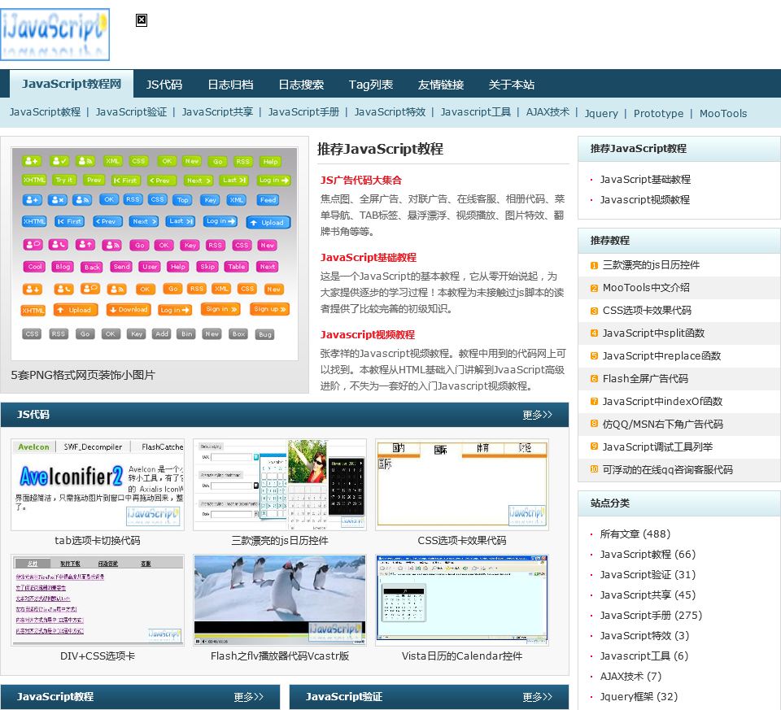Open 所有文章 (488) category
The width and height of the screenshot is (781, 710).
pos(635,534)
